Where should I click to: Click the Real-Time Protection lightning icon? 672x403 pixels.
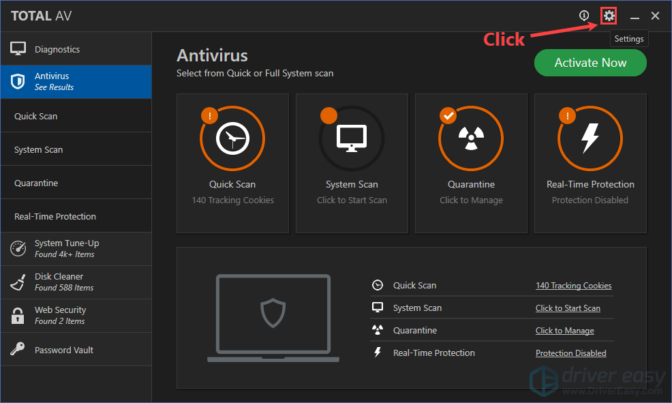pyautogui.click(x=590, y=139)
